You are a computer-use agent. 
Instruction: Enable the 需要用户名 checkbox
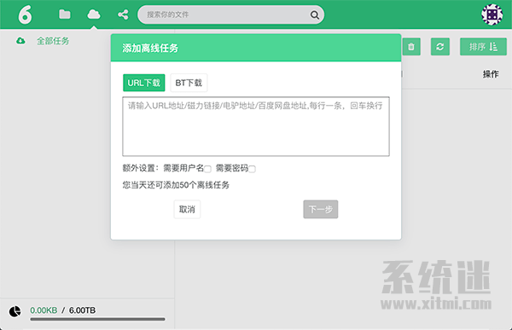pos(207,169)
